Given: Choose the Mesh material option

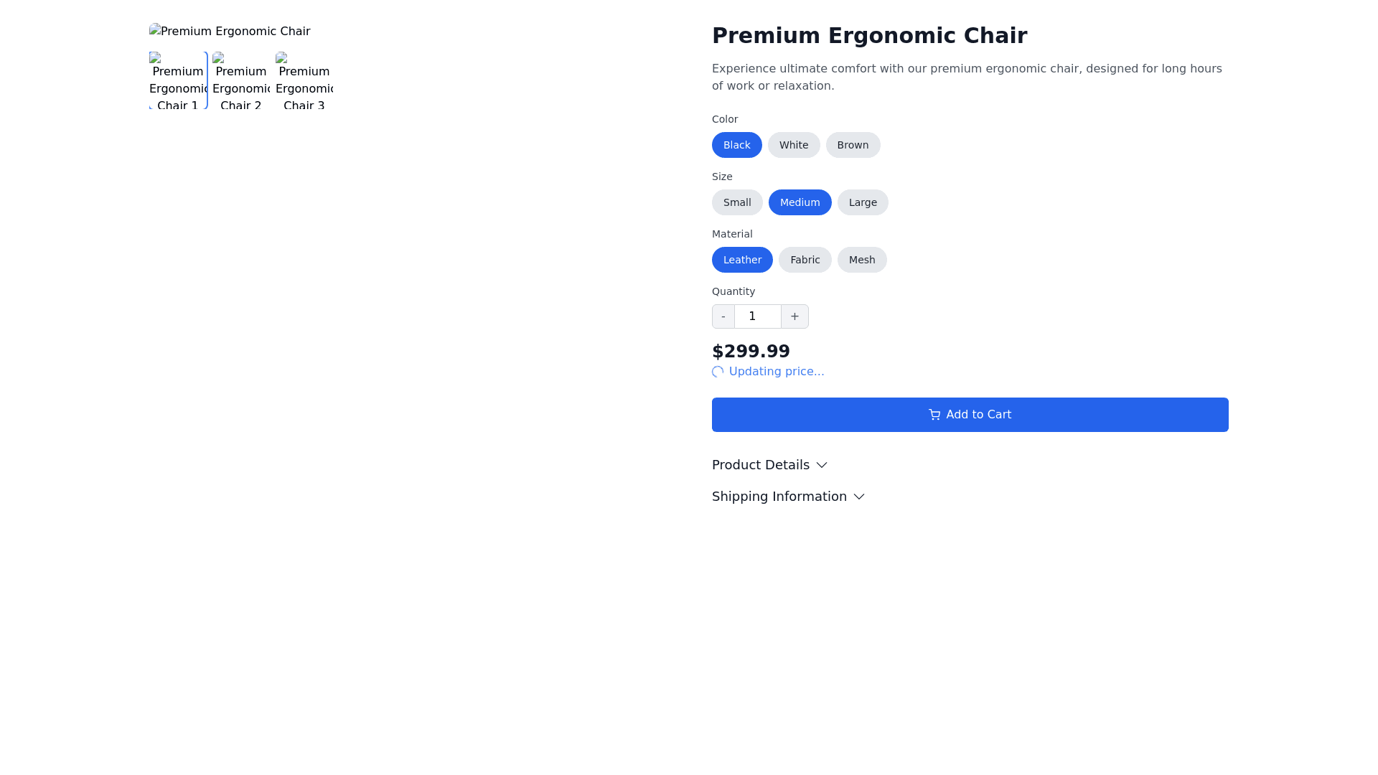Looking at the screenshot, I should pyautogui.click(x=862, y=260).
